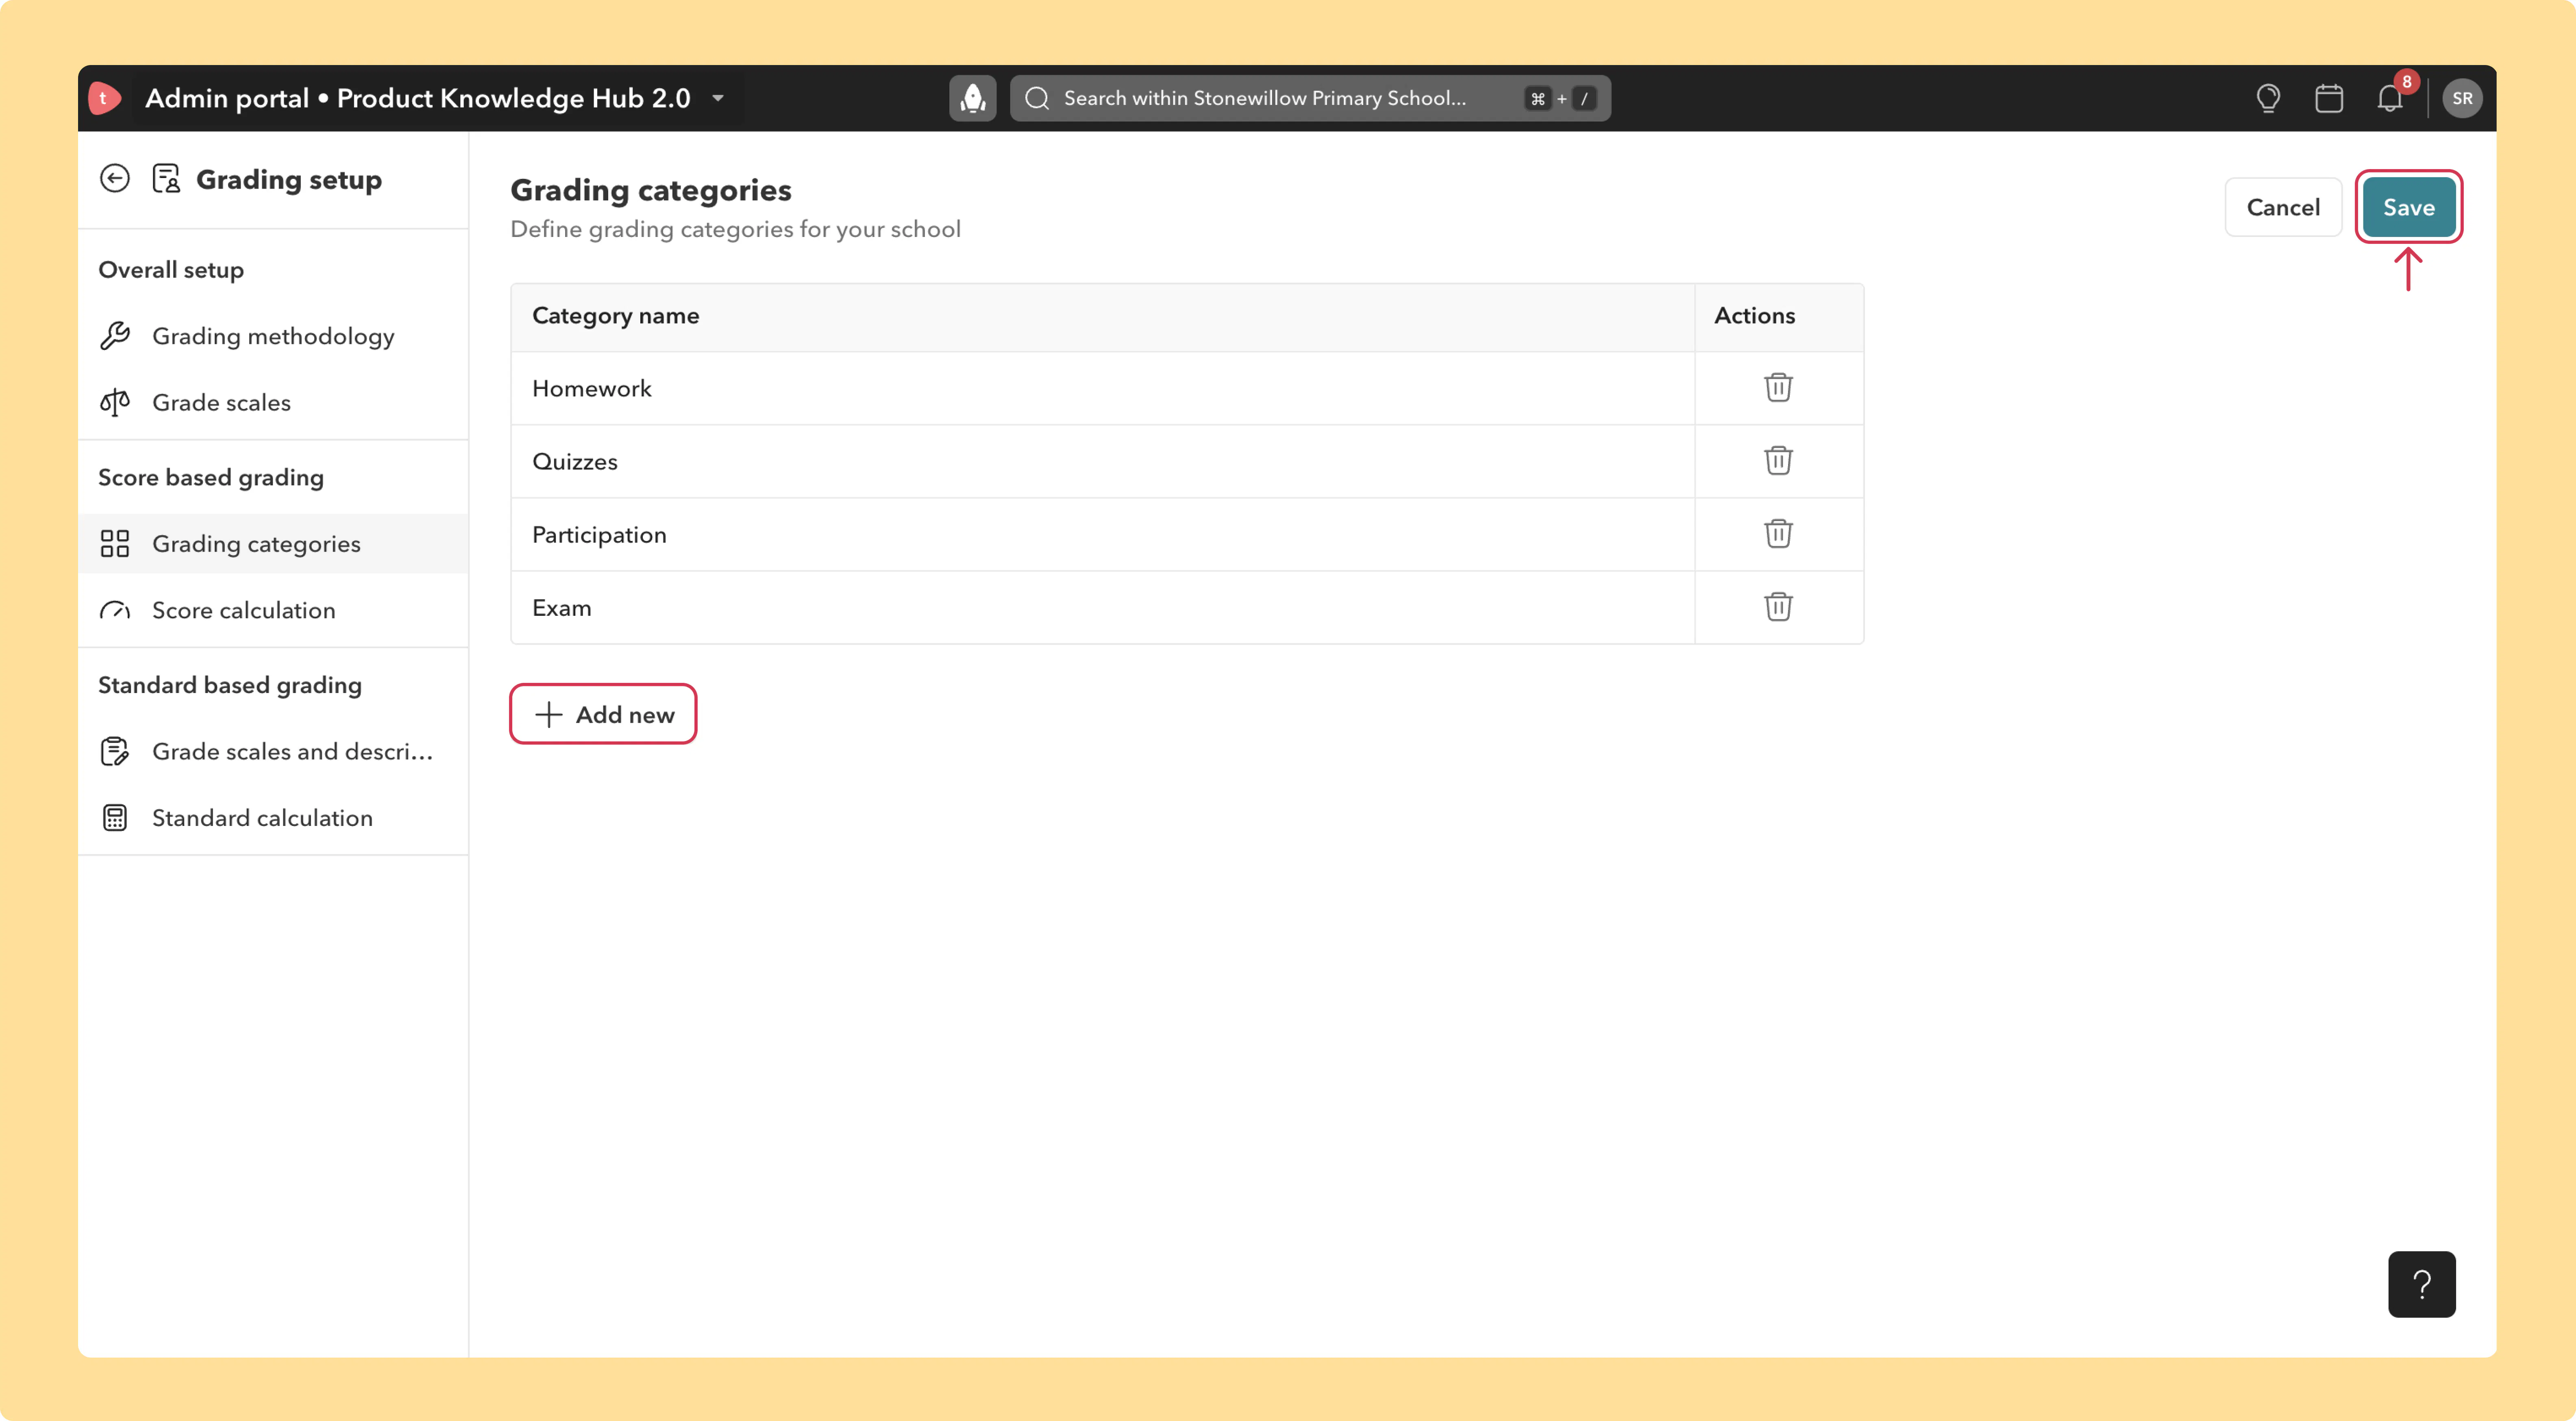Delete the Exam category
The width and height of the screenshot is (2576, 1421).
(x=1778, y=607)
